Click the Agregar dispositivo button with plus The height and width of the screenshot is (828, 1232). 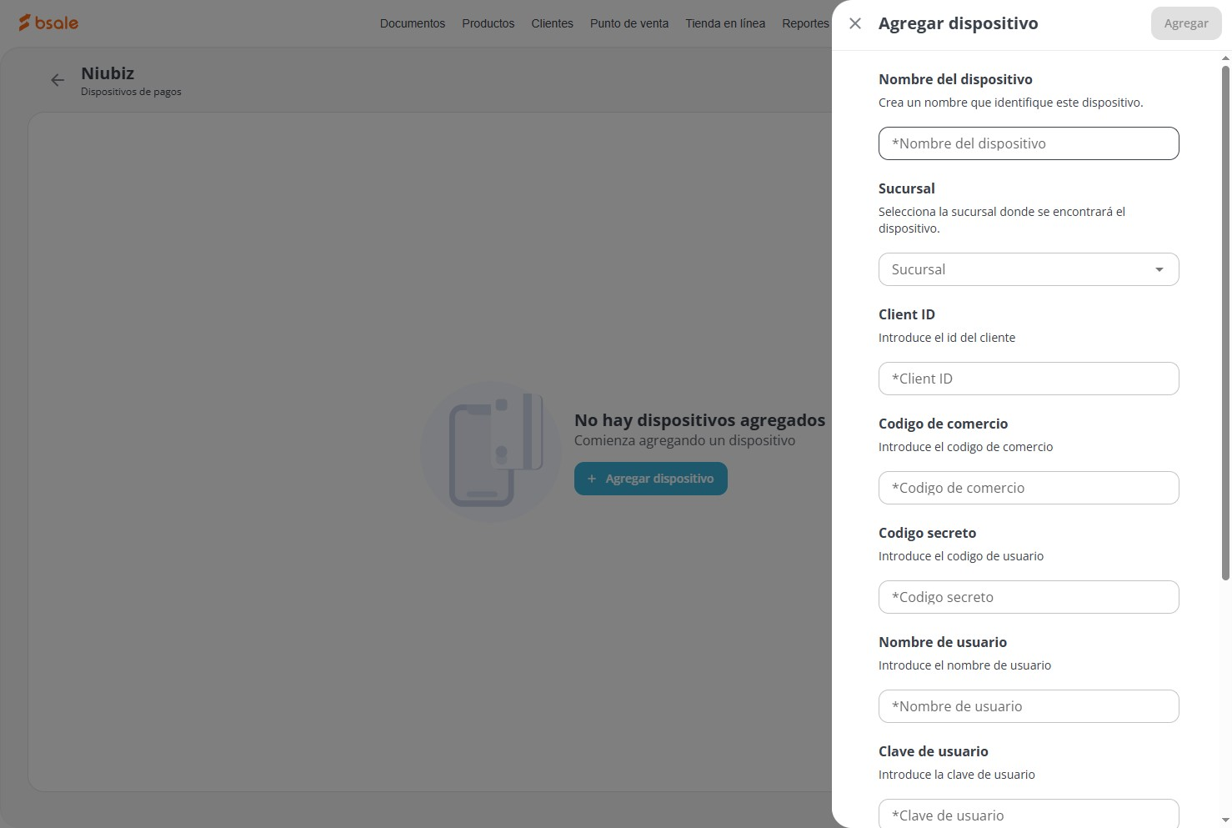point(651,479)
